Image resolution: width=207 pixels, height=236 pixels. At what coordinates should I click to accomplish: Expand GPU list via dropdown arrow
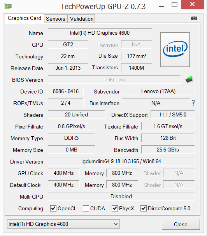click(116, 224)
